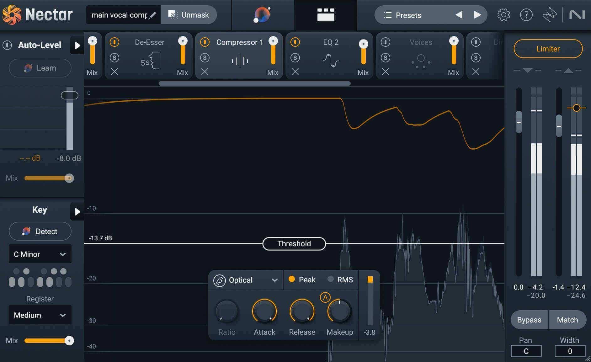The width and height of the screenshot is (591, 362).
Task: Open Optical compressor type dropdown
Action: tap(246, 280)
